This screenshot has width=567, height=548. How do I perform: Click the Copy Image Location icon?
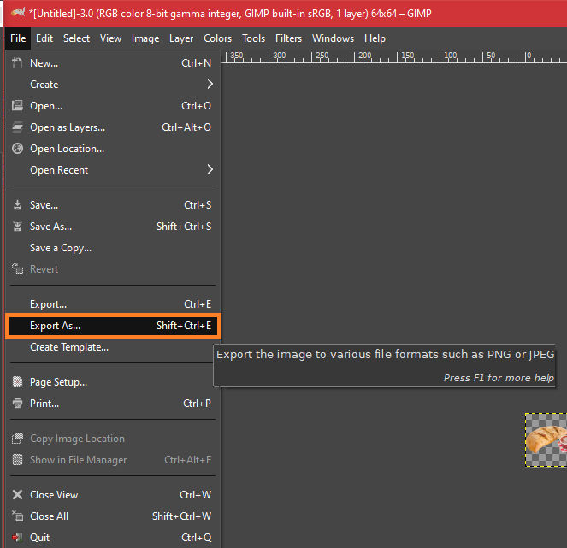click(17, 438)
